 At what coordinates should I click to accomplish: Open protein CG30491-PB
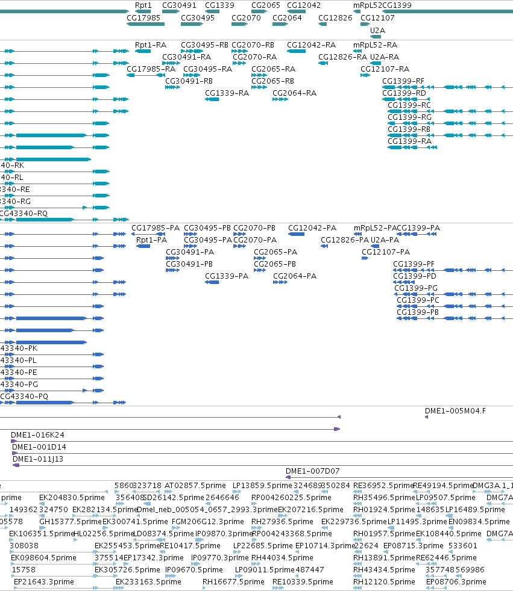(189, 264)
